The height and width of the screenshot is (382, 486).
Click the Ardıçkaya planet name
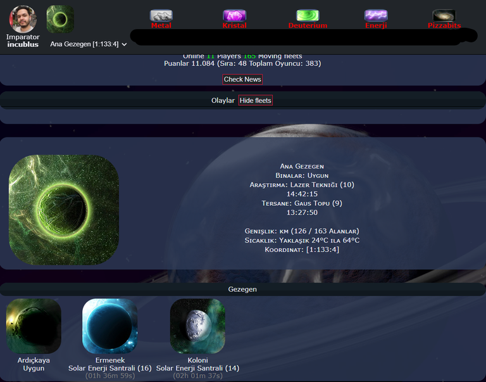(34, 360)
